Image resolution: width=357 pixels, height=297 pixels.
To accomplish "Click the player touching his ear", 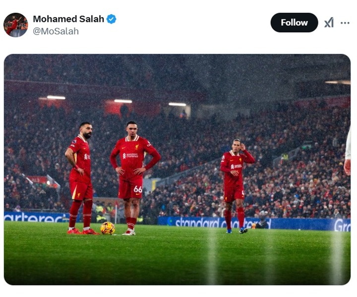I will pyautogui.click(x=236, y=186).
